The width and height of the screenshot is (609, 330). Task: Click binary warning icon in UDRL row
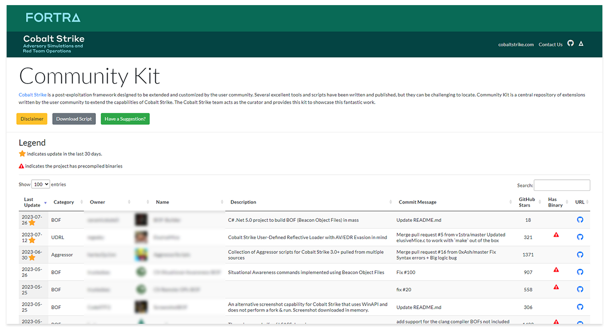[556, 235]
